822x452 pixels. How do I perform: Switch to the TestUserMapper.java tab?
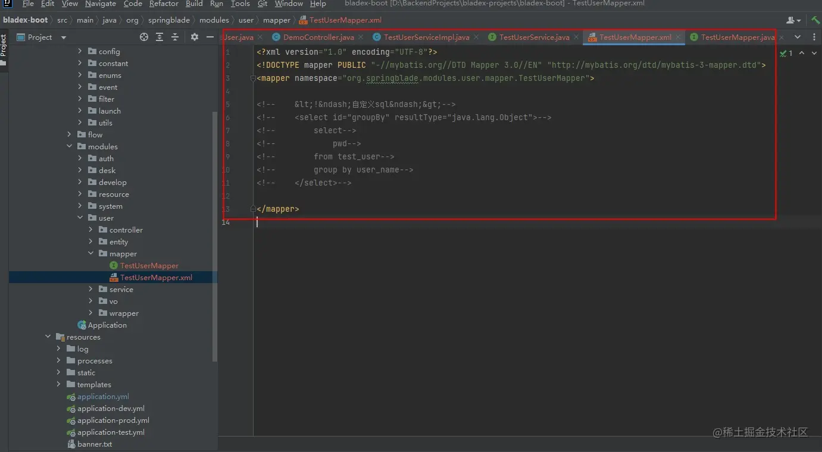coord(737,37)
